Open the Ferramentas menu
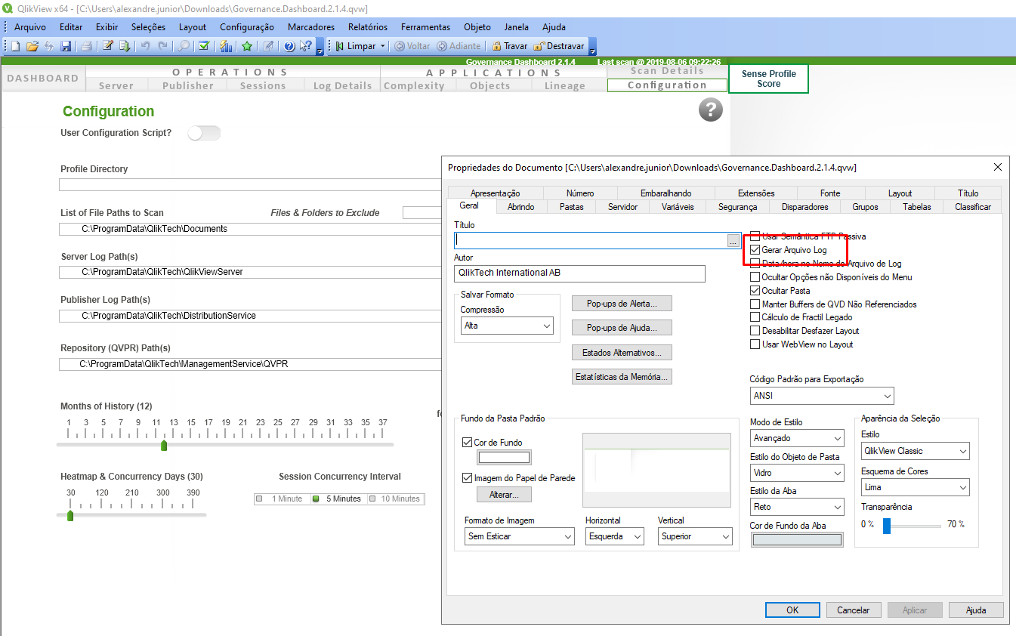Screen dimensions: 1016x636 coord(425,26)
